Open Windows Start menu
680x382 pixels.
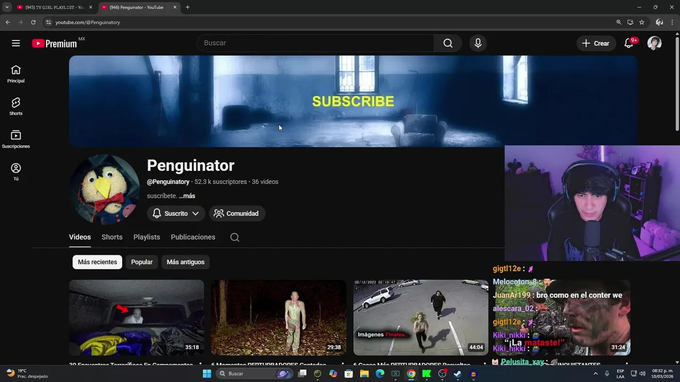click(207, 374)
